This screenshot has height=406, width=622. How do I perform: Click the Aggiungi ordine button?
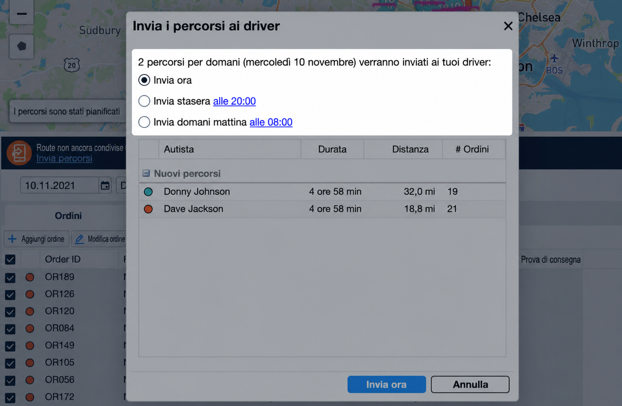(x=37, y=239)
